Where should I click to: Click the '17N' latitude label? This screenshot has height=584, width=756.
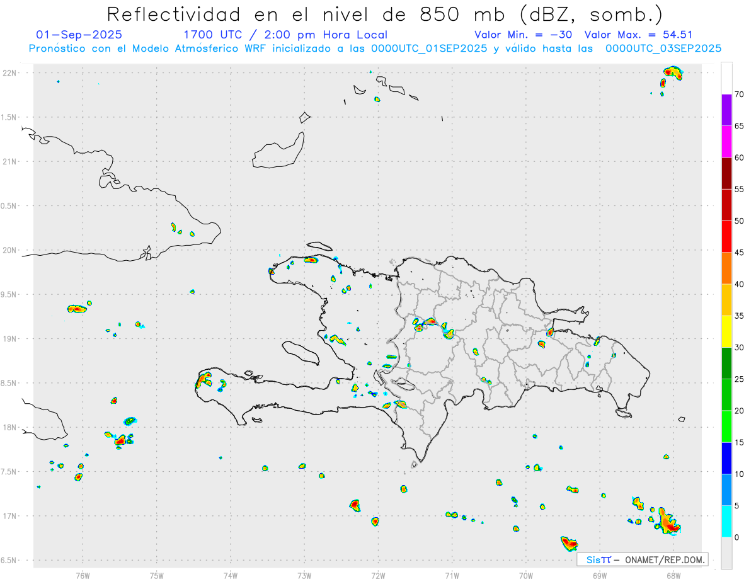tap(9, 516)
